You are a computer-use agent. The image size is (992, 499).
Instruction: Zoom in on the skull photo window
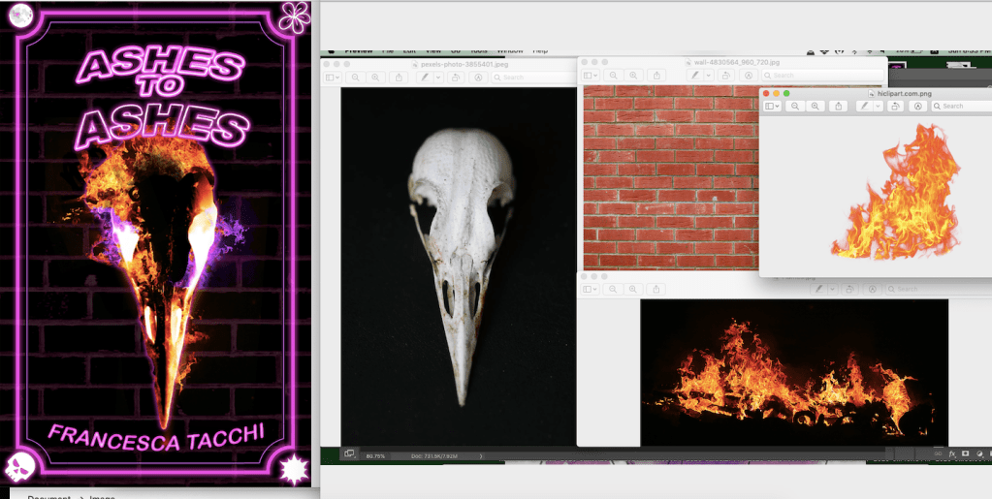tap(377, 77)
